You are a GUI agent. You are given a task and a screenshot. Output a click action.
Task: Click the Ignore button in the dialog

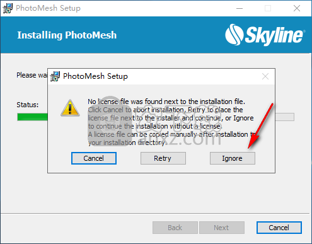tap(233, 158)
